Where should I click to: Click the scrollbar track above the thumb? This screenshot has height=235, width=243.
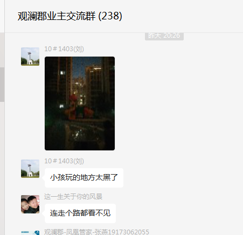tap(2, 50)
